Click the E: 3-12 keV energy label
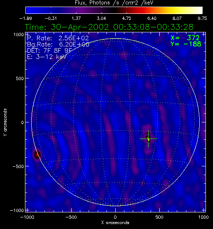 (47, 57)
